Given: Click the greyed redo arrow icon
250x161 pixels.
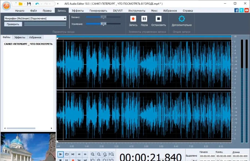Looking at the screenshot, I should click(x=46, y=4).
